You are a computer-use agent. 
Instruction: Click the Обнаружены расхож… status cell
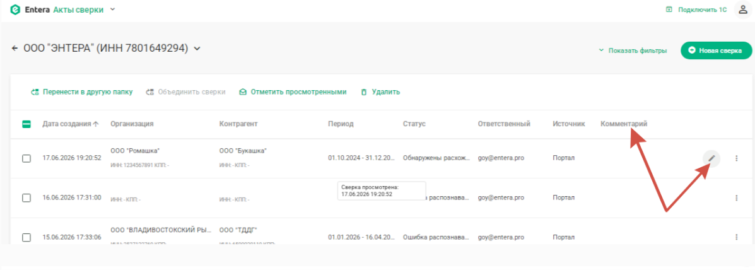(x=436, y=158)
